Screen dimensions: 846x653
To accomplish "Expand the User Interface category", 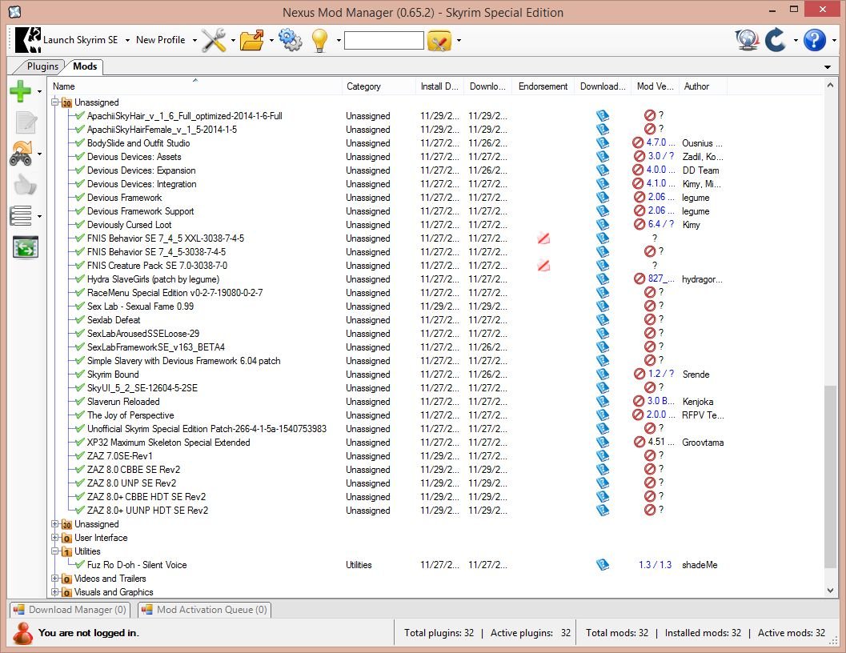I will pos(55,537).
